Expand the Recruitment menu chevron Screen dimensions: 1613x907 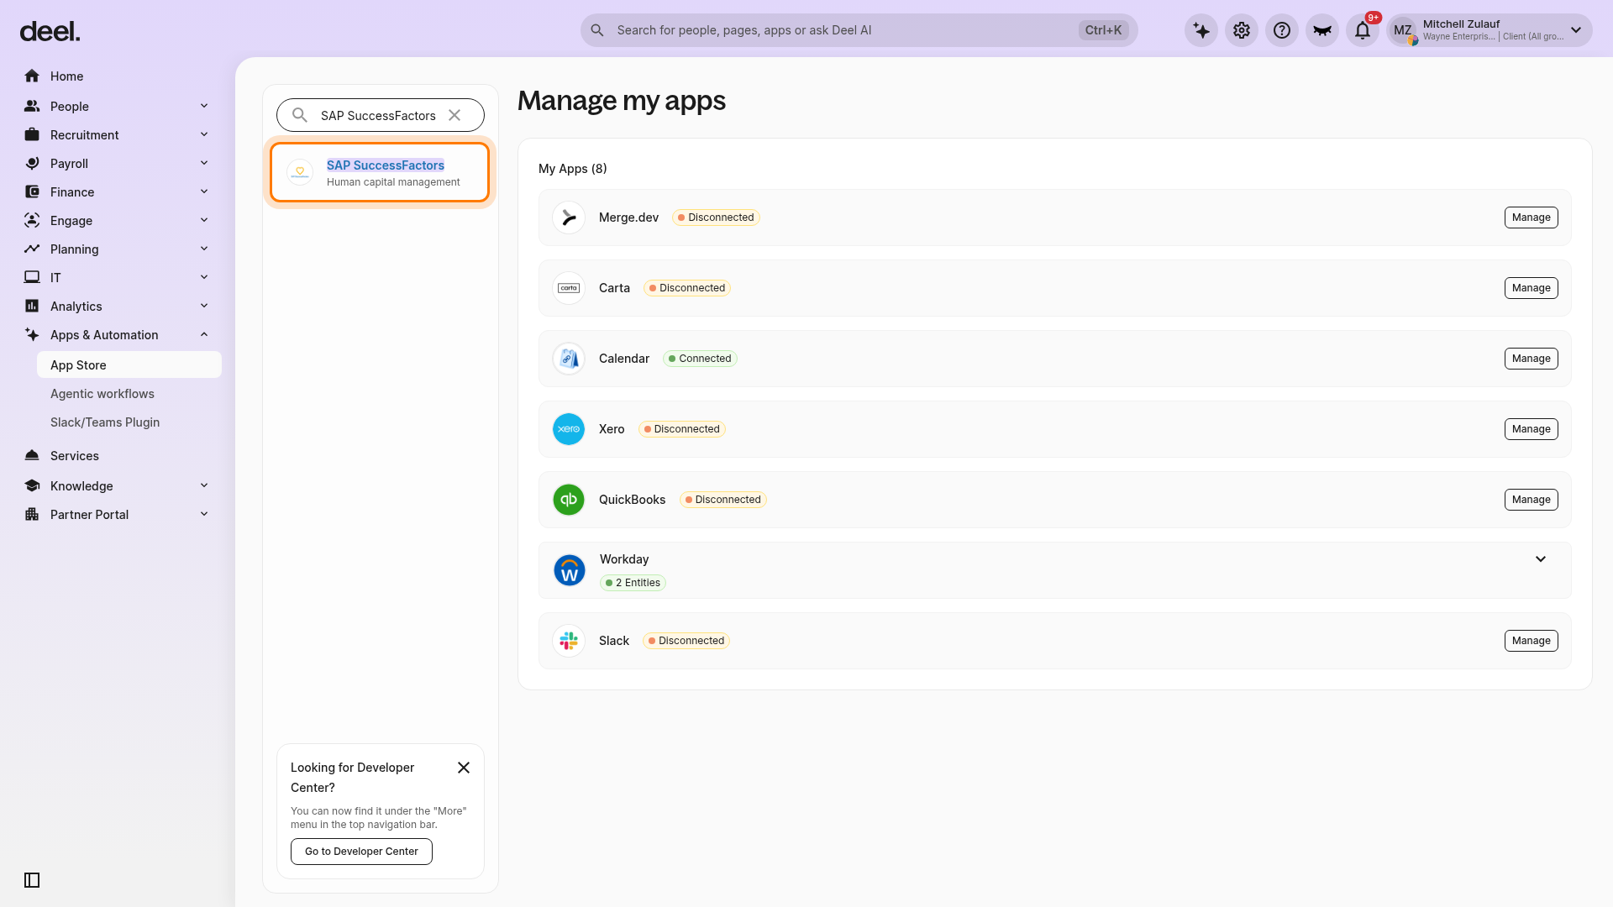[x=204, y=134]
